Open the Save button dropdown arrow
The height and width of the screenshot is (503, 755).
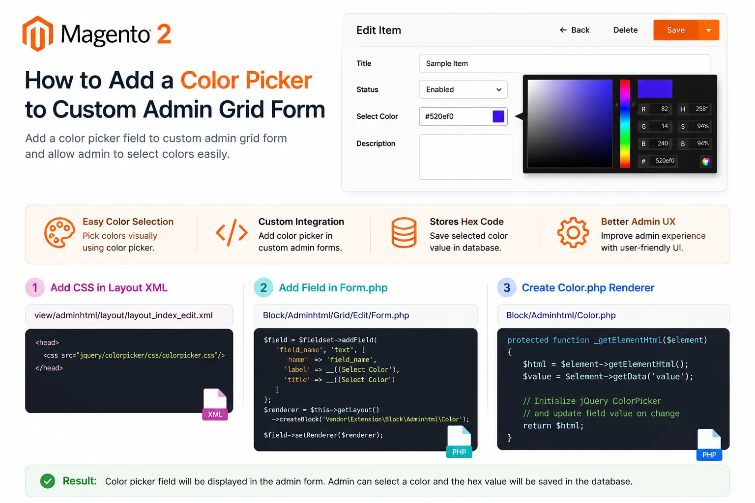(x=709, y=30)
